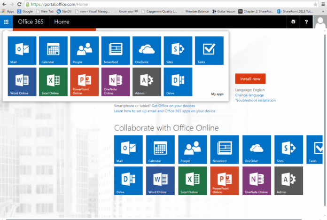327x220 pixels.
Task: Click the browser forward arrow
Action: [x=12, y=4]
